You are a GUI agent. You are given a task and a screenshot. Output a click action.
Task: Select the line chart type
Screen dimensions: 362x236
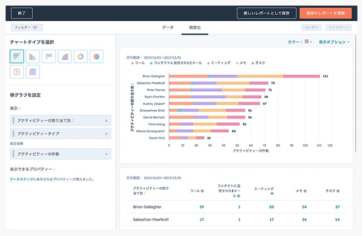(48, 56)
